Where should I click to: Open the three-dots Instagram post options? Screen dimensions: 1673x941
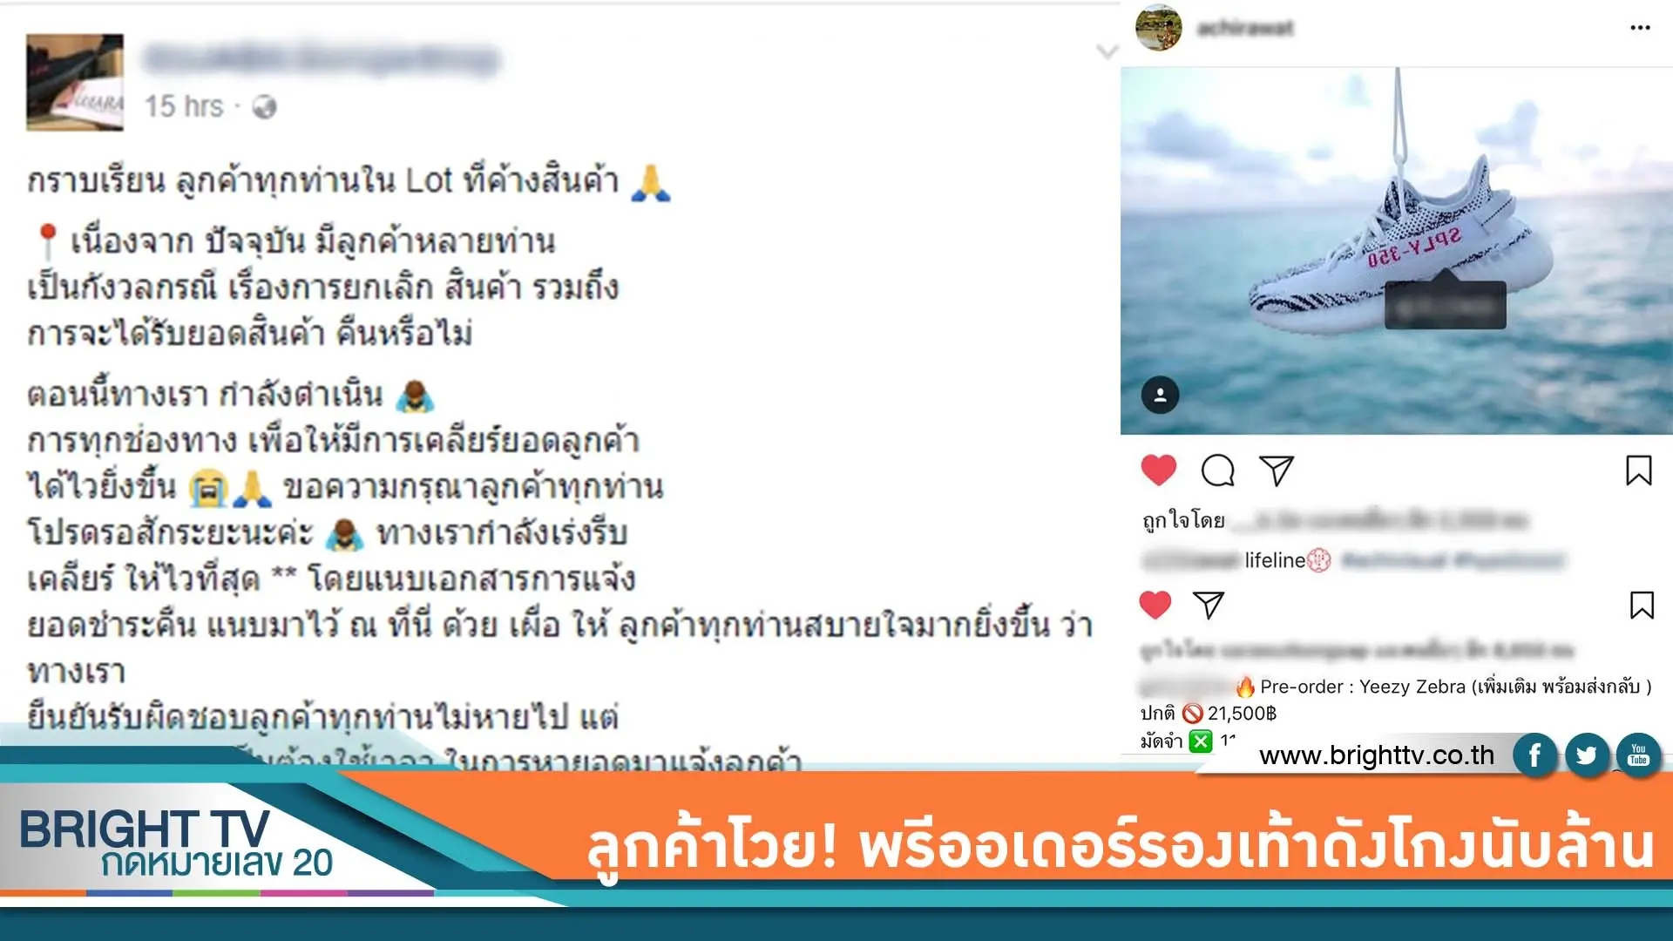click(x=1640, y=28)
